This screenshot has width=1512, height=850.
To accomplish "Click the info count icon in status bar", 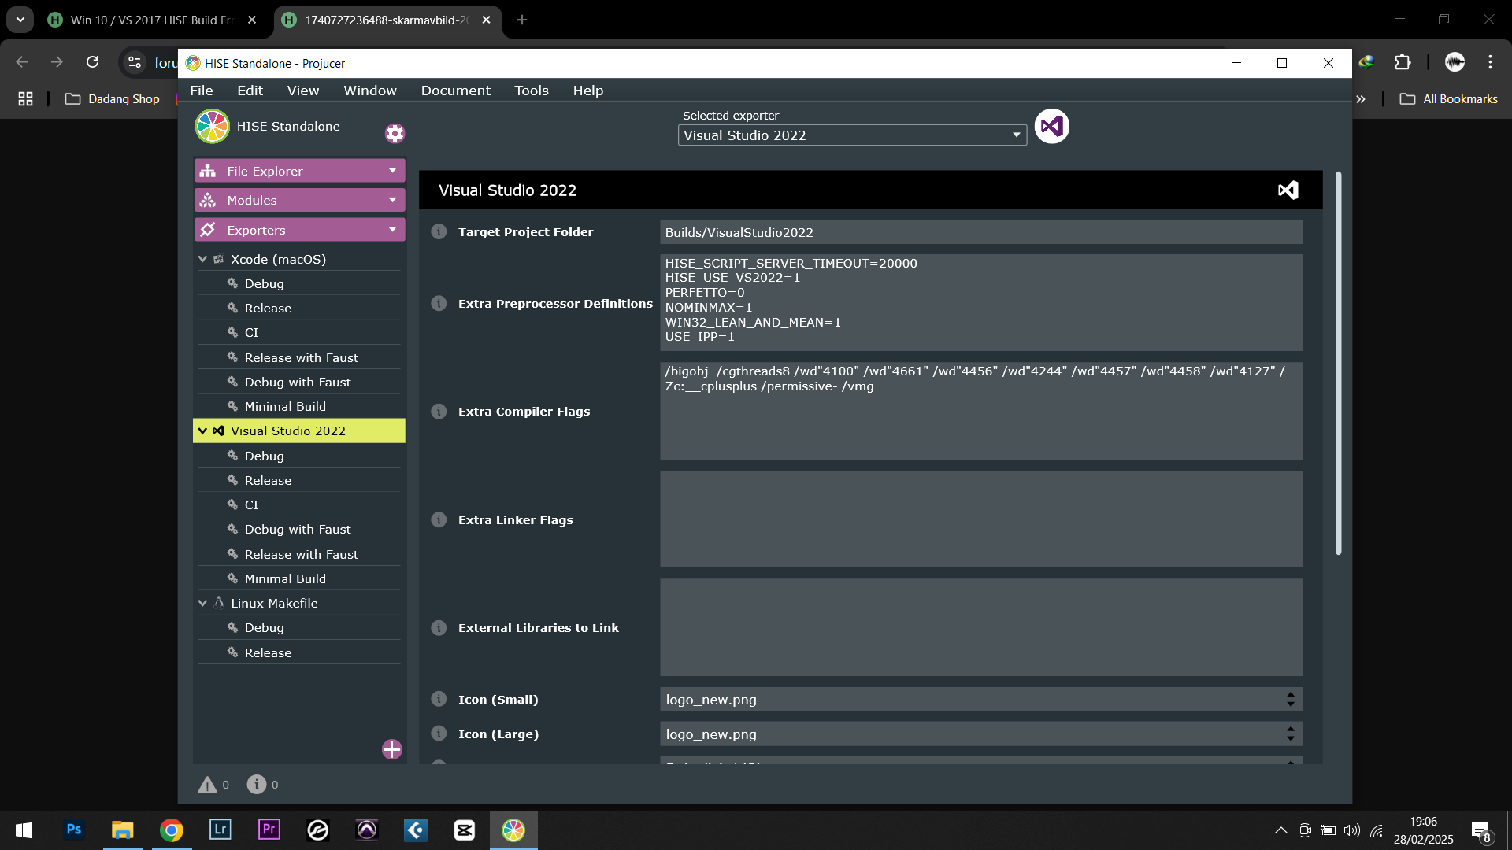I will [257, 785].
